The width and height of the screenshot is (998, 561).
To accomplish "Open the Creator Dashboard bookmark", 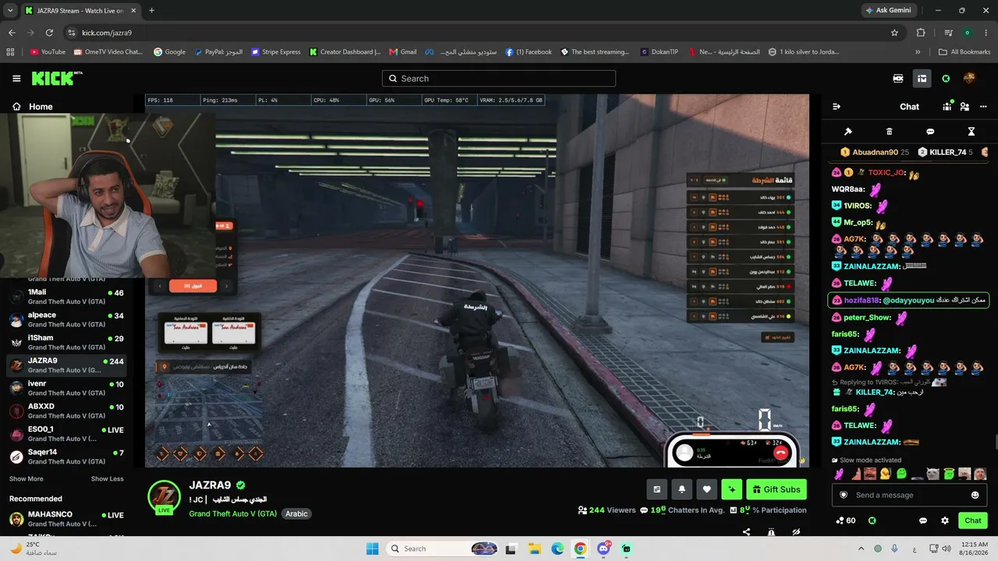I will point(345,52).
